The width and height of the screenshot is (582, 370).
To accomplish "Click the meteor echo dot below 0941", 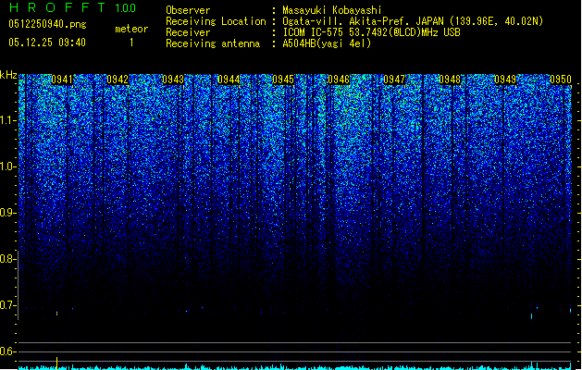I will 56,314.
